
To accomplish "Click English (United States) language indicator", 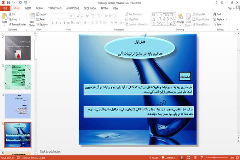I will [x=34, y=158].
